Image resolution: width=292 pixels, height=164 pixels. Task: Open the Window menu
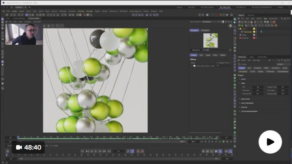pos(154,11)
